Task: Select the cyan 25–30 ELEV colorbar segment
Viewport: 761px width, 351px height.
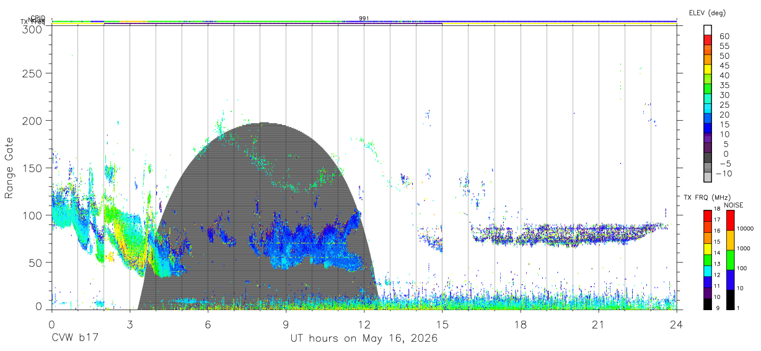Action: (x=708, y=99)
